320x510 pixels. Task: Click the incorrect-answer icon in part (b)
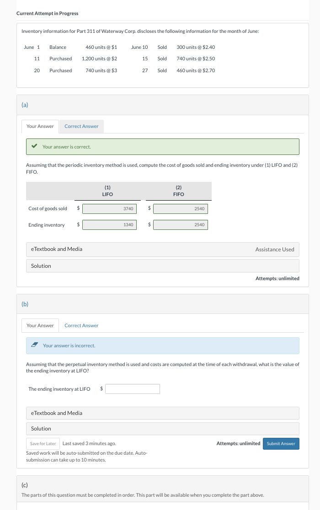[x=34, y=345]
